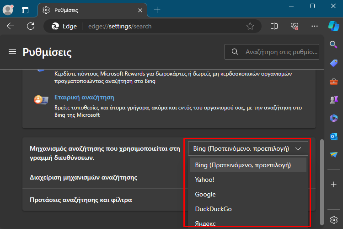Image resolution: width=343 pixels, height=229 pixels.
Task: Choose Яндекс as search engine
Action: (248, 223)
